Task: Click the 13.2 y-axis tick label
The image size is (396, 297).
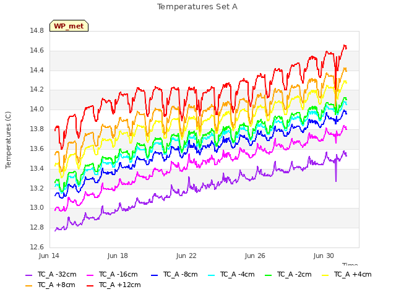Action: (37, 188)
